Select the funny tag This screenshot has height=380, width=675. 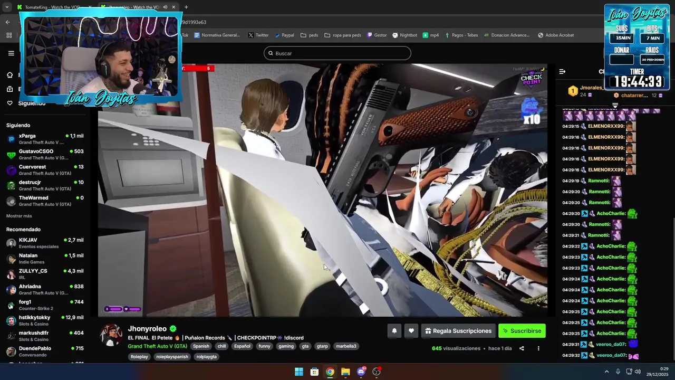[265, 346]
